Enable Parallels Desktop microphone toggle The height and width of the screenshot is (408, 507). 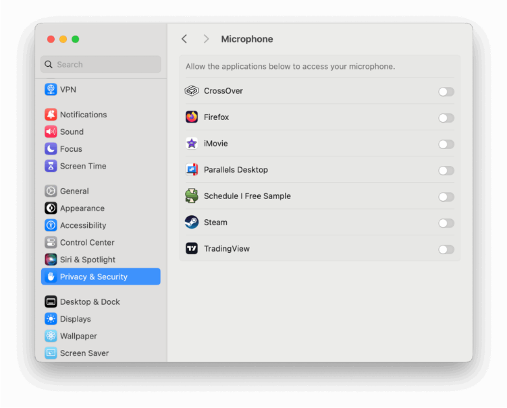(x=446, y=171)
